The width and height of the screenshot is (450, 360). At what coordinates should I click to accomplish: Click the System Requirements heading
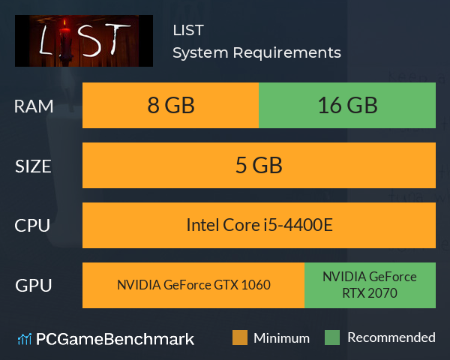pyautogui.click(x=256, y=52)
